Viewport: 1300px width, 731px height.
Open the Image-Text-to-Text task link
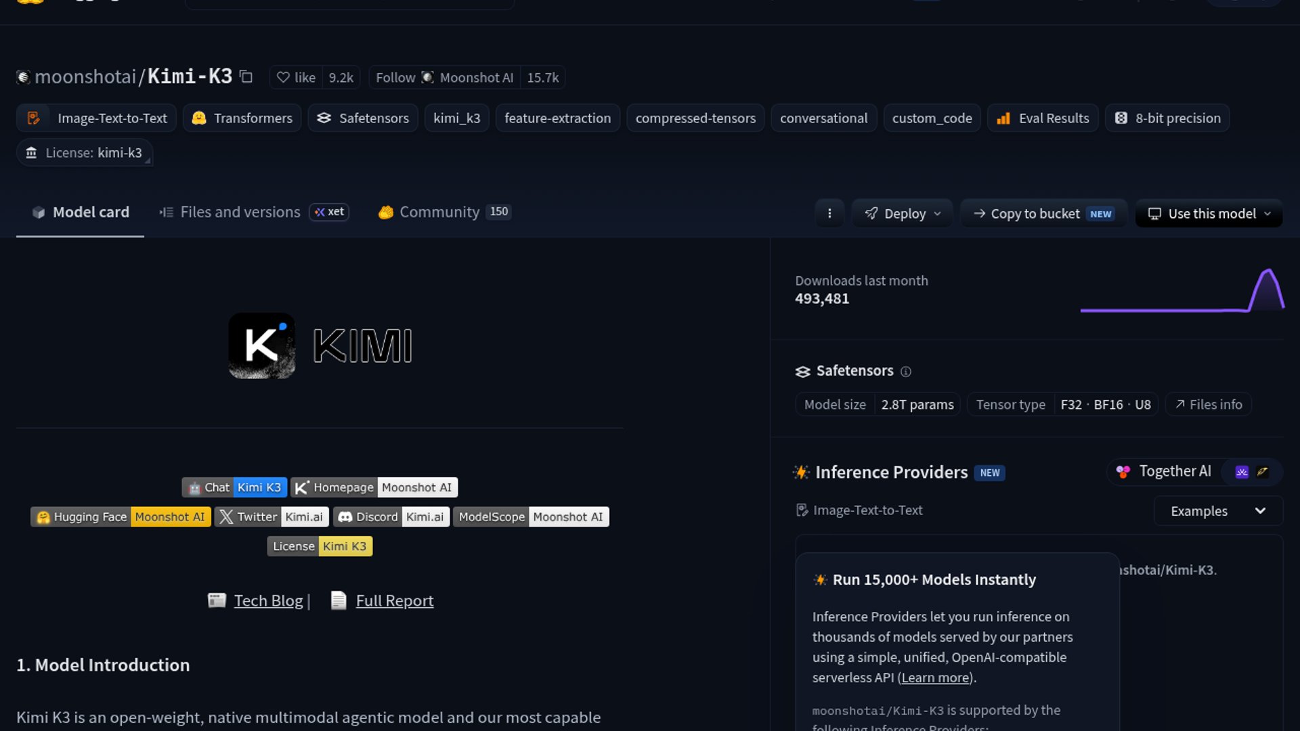click(859, 510)
